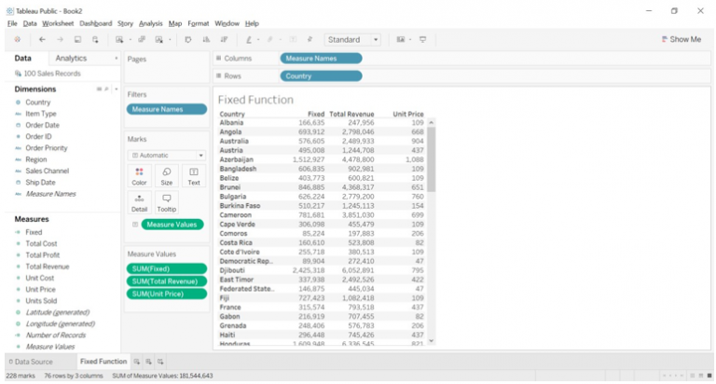The height and width of the screenshot is (384, 716).
Task: Switch to the Analytics tab
Action: [71, 58]
